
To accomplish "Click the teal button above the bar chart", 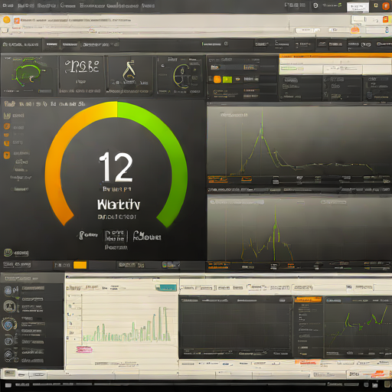I will pos(166,288).
